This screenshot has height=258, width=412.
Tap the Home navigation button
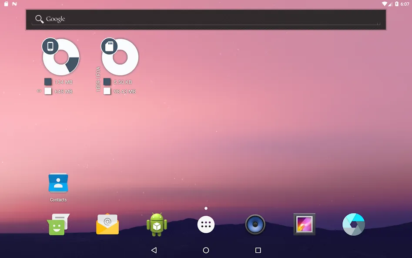coord(206,250)
